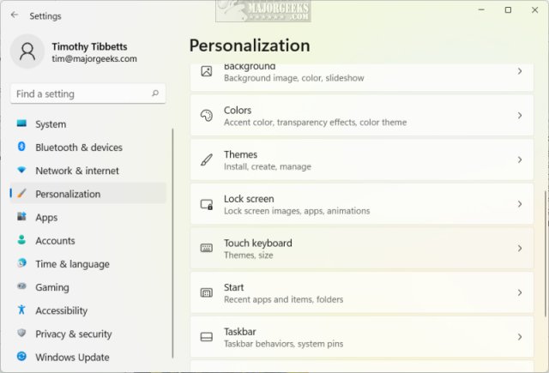The height and width of the screenshot is (373, 549).
Task: Open the Start personalization settings row
Action: (362, 293)
